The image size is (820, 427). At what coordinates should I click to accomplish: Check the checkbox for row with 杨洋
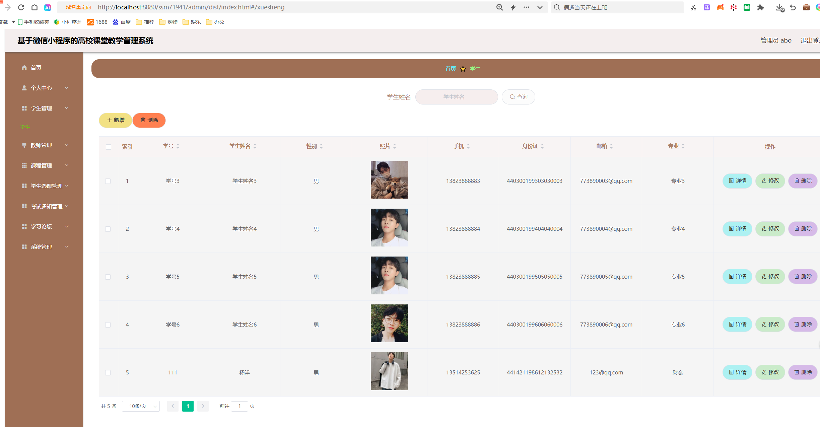pyautogui.click(x=108, y=372)
